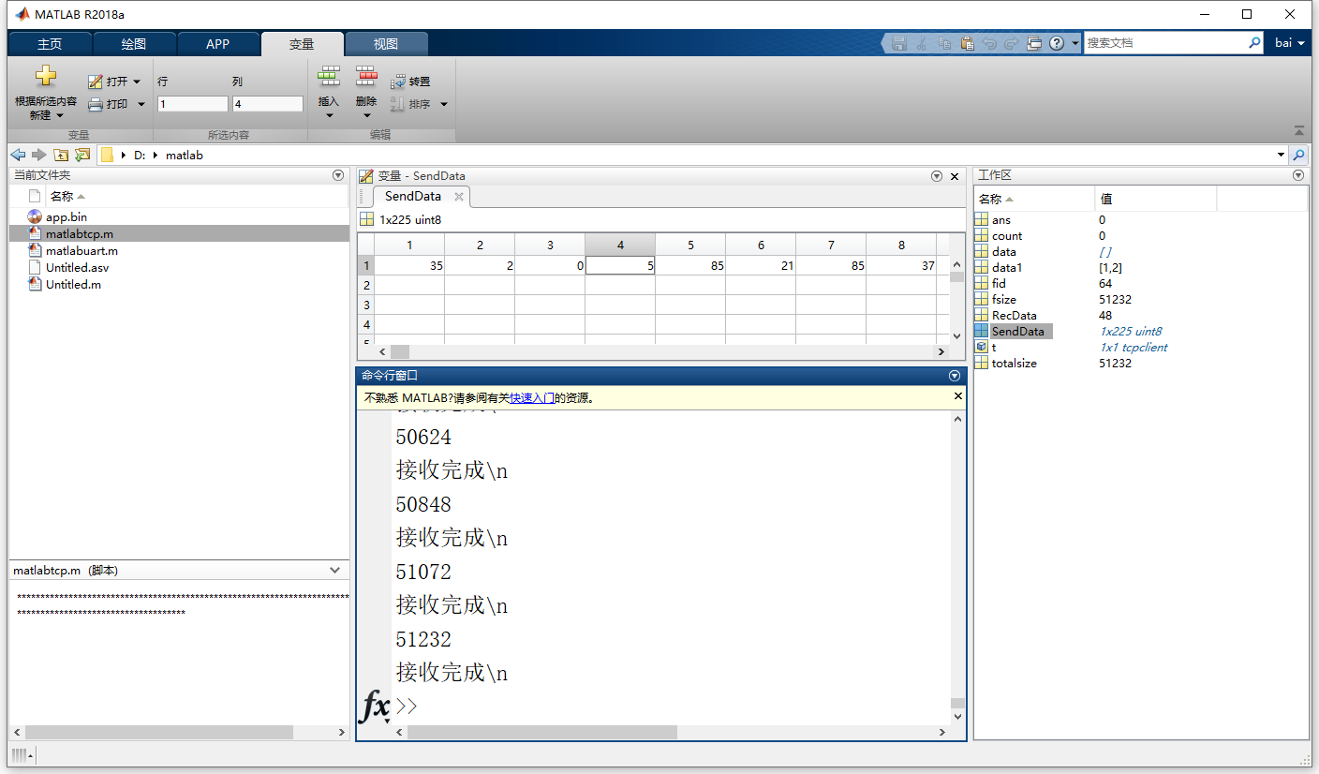Open help with the question mark icon
Viewport: 1319px width, 774px height.
1057,43
